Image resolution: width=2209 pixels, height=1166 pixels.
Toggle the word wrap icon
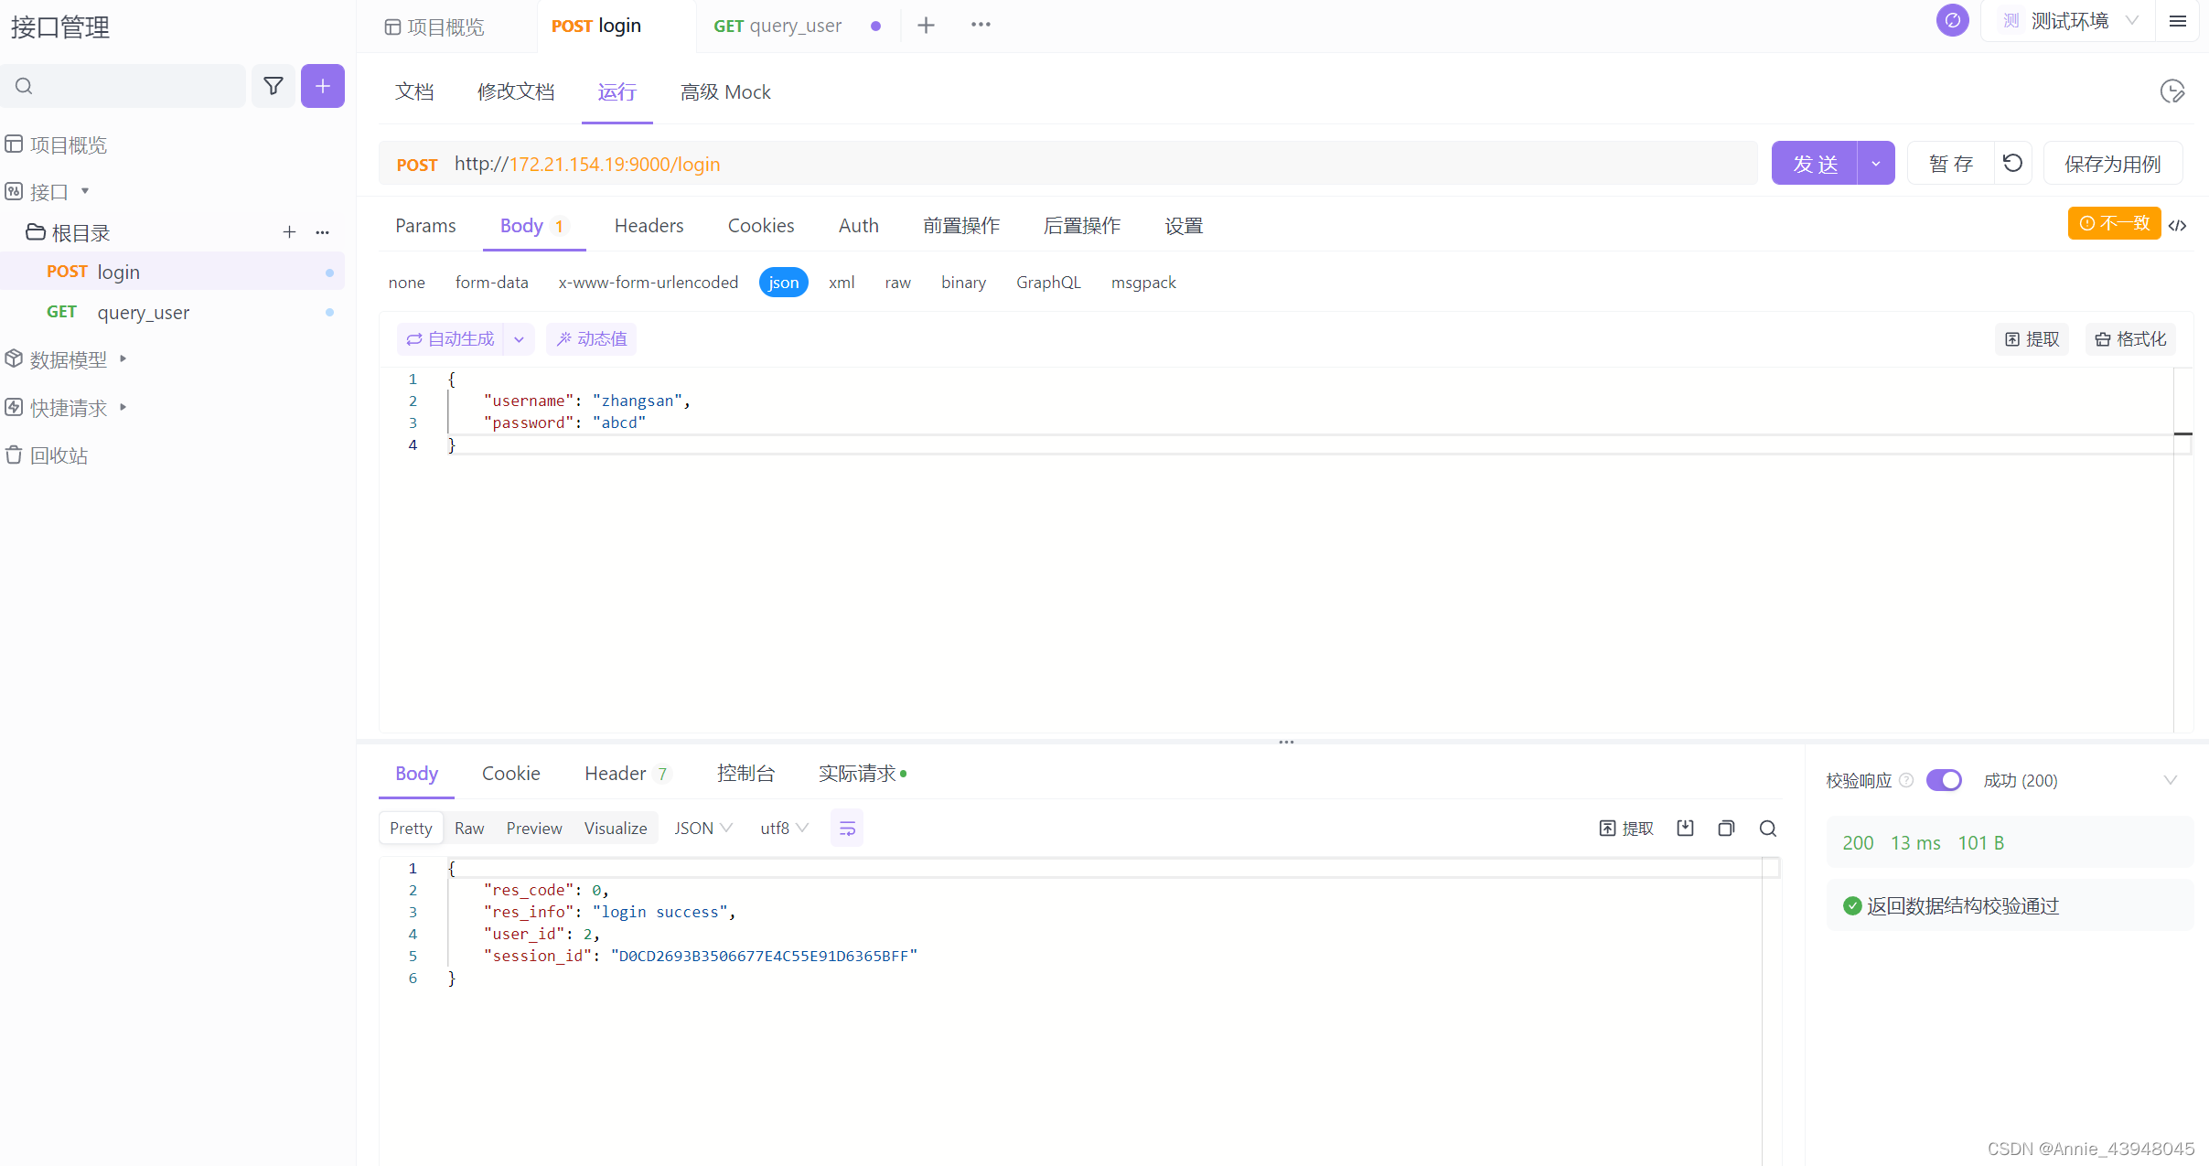click(x=847, y=829)
